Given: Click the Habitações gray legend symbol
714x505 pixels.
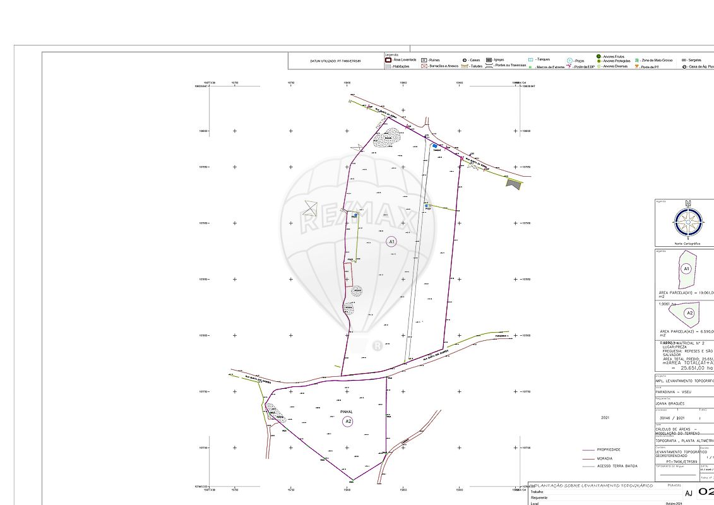Looking at the screenshot, I should pyautogui.click(x=388, y=66).
